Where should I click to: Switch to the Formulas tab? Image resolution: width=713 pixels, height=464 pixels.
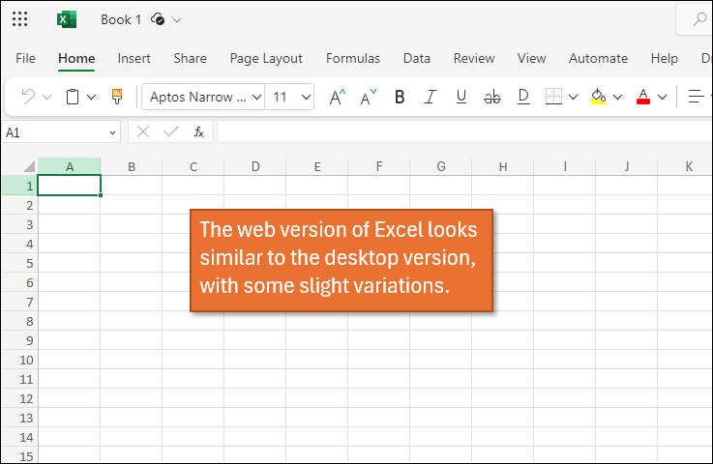click(352, 58)
